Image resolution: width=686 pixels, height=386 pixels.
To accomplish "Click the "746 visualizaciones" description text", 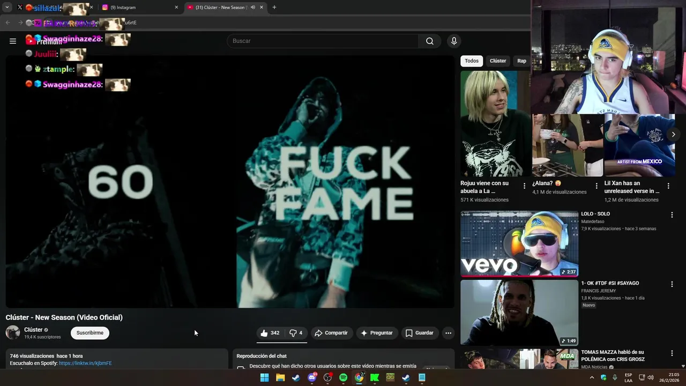I will click(x=32, y=356).
